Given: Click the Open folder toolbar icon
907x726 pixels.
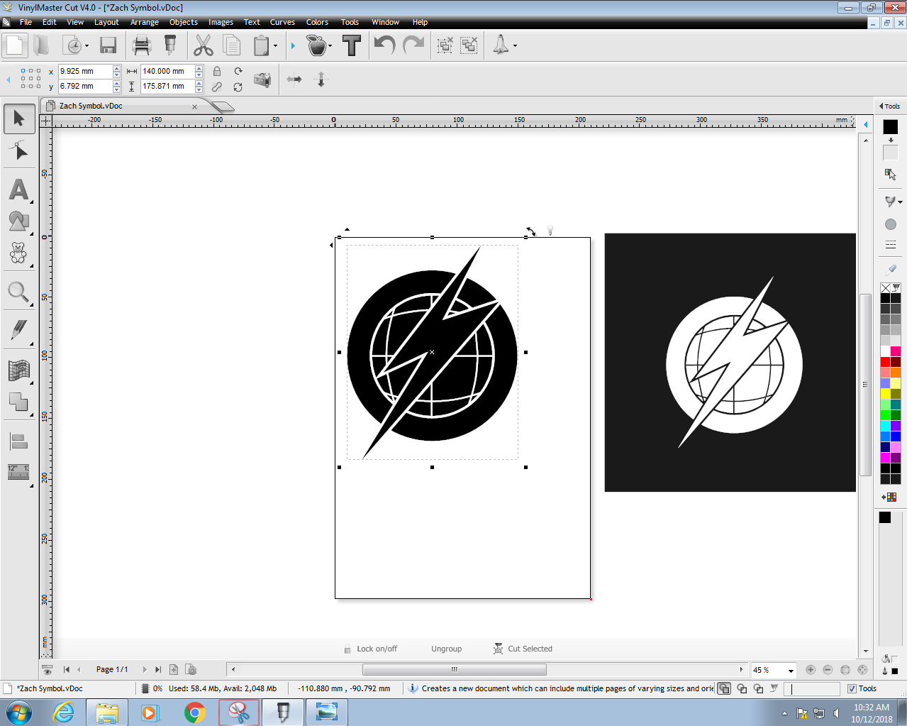Looking at the screenshot, I should tap(42, 46).
